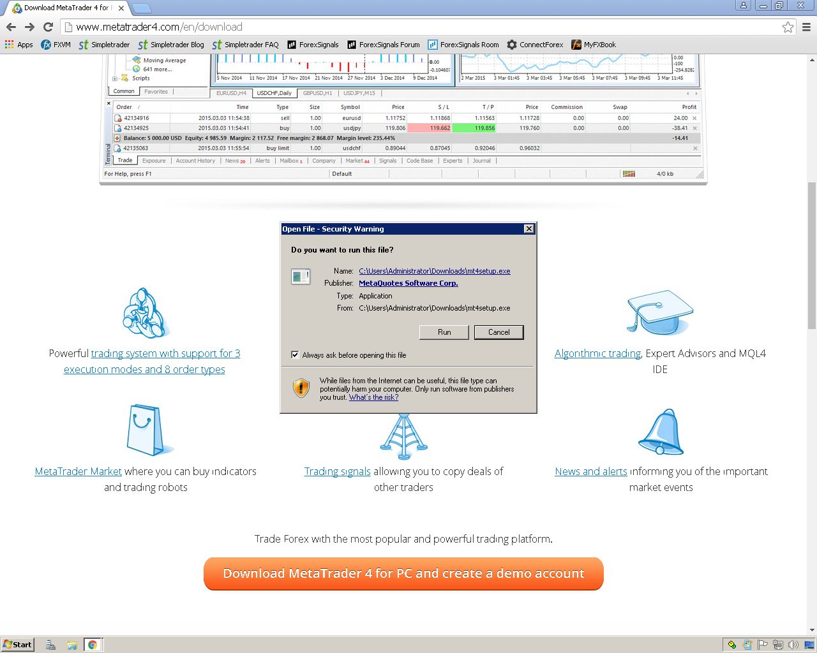
Task: Select the Favorites tab in navigator
Action: pos(156,92)
